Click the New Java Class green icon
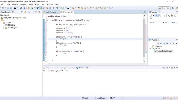Screen dimensions: 178x100 (32, 8)
